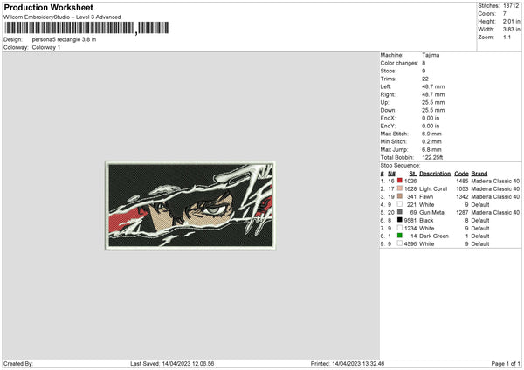Click 'Dark Green' description in row 8
This screenshot has height=370, width=524.
(434, 236)
